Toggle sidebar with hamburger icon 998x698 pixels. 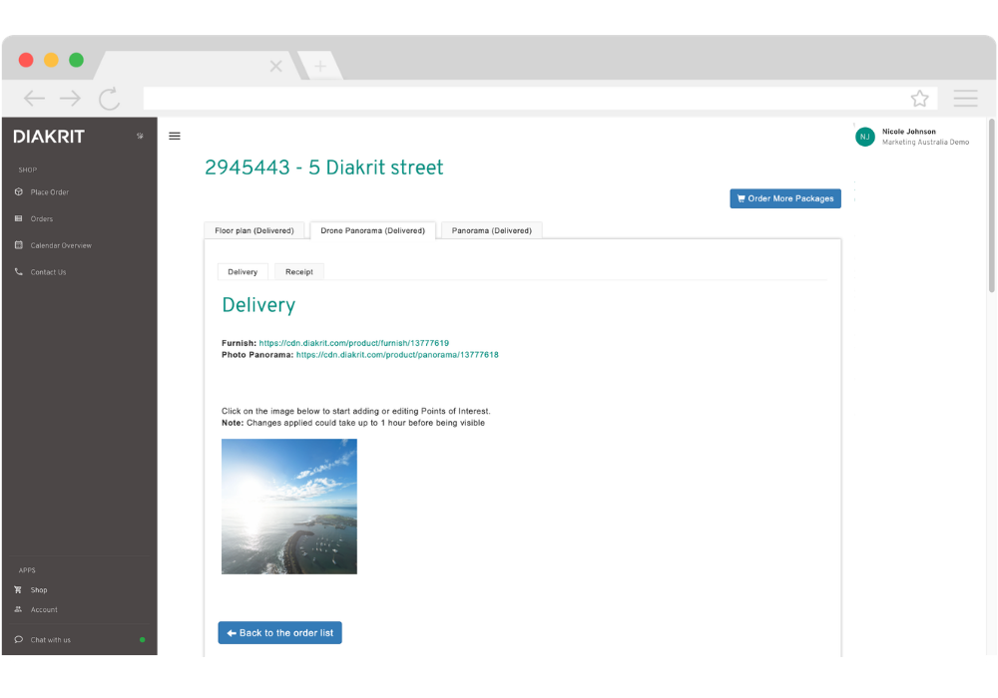point(175,136)
